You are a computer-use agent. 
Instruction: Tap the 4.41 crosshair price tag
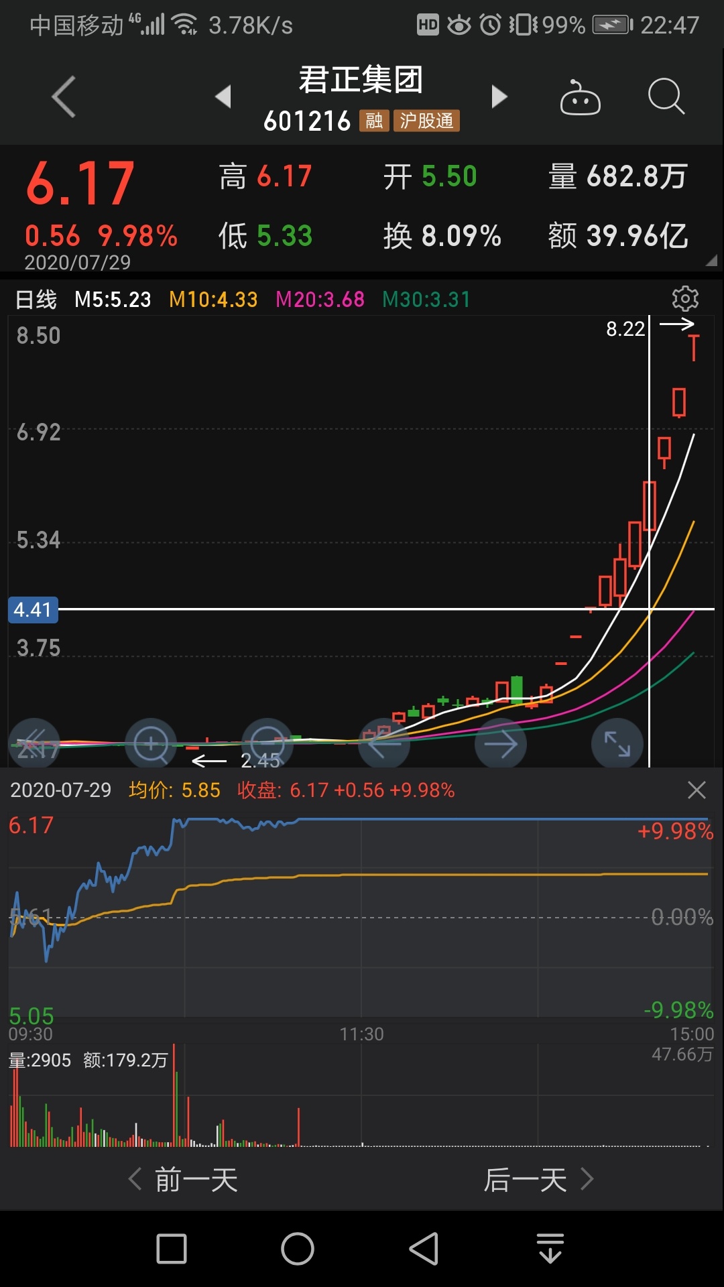[x=33, y=610]
